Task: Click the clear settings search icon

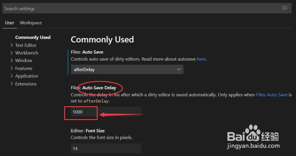Action: [284, 8]
